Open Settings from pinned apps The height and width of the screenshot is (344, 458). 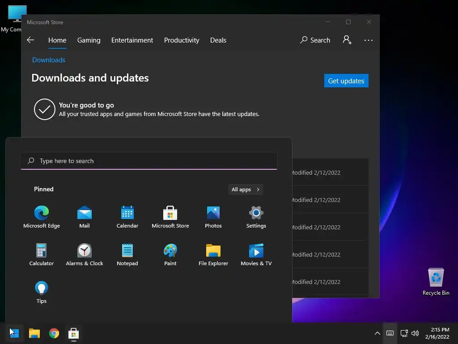click(256, 217)
